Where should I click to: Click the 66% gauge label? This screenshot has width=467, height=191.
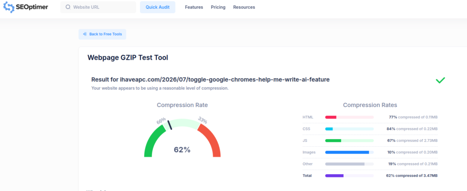tap(161, 120)
